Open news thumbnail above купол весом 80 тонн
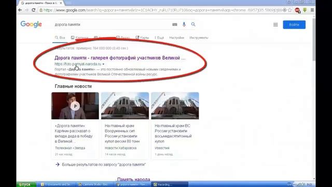Screen dimensions: 332x187 click(125, 106)
